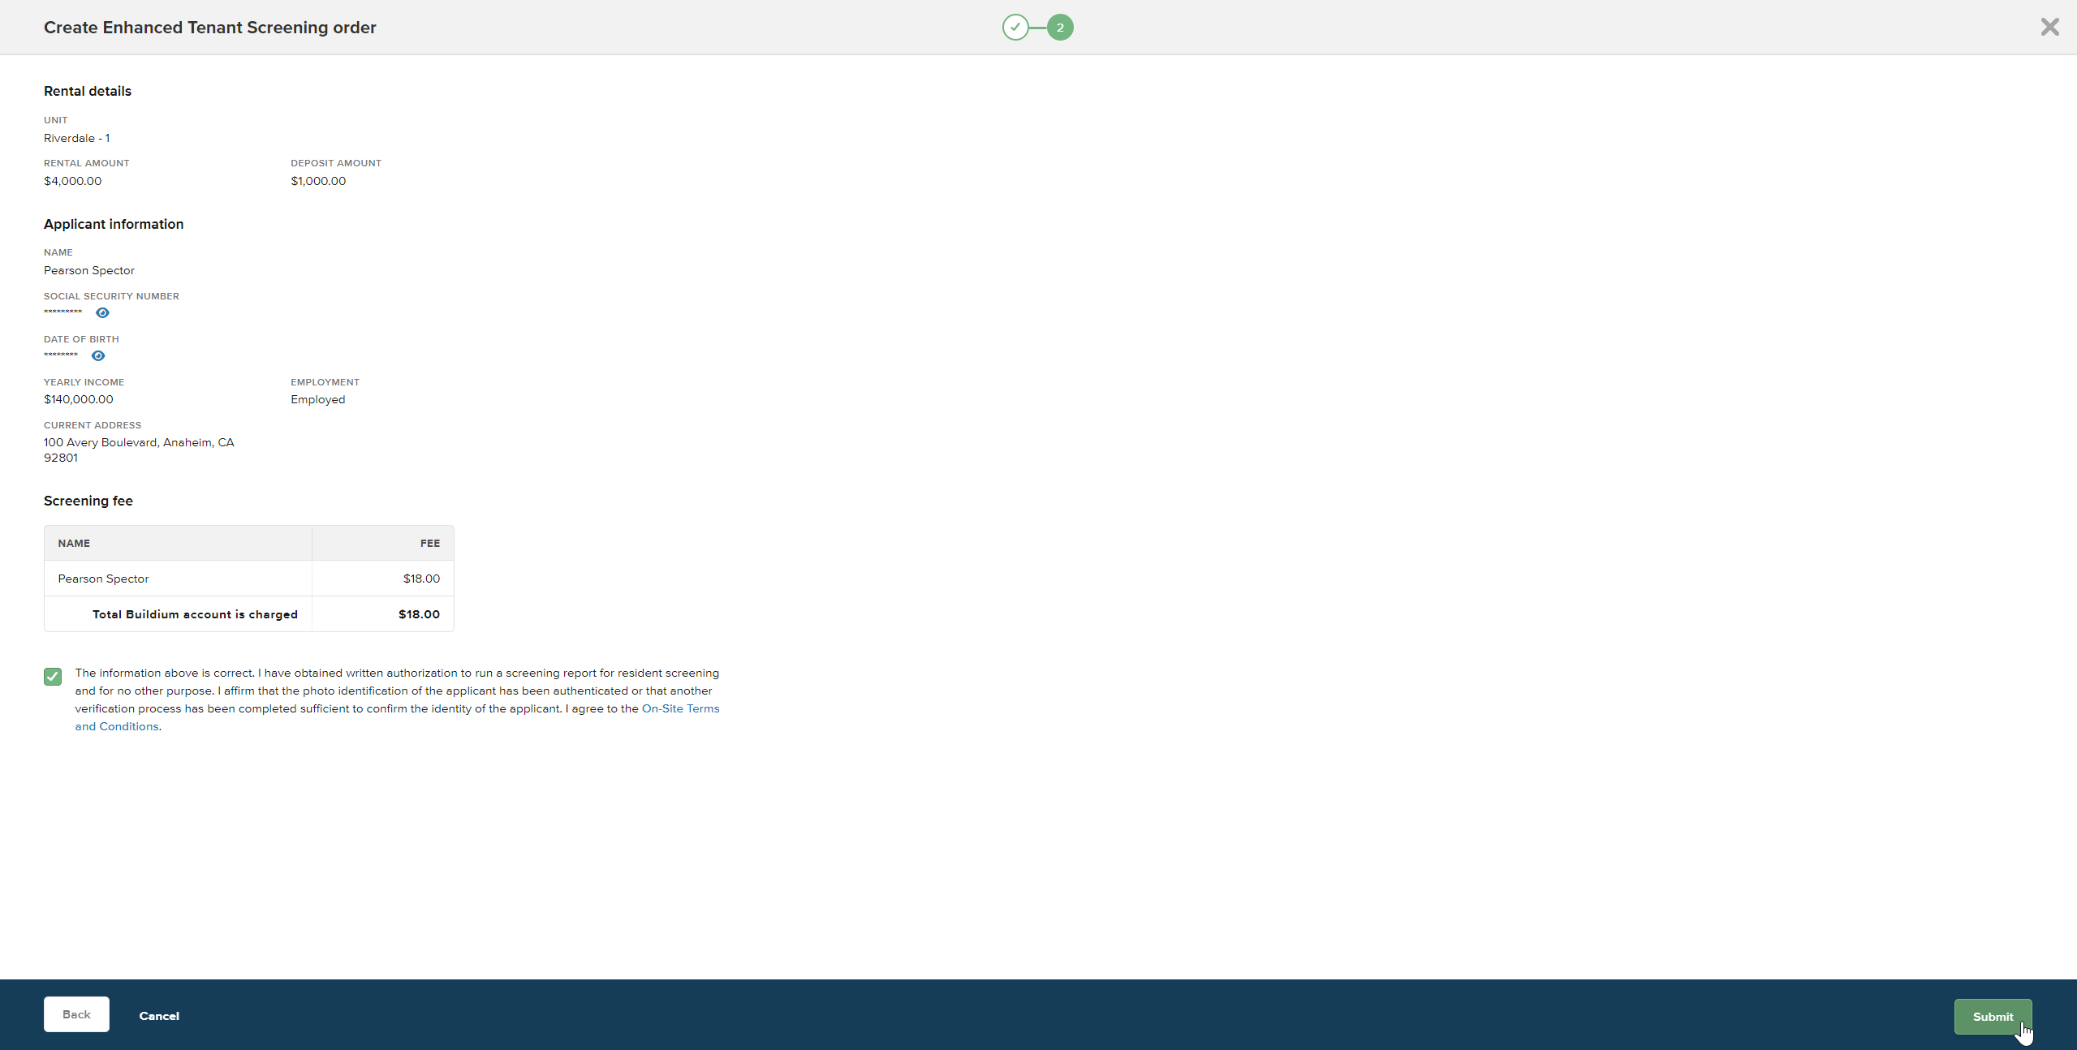Close the screening order dialog with X

(2049, 28)
